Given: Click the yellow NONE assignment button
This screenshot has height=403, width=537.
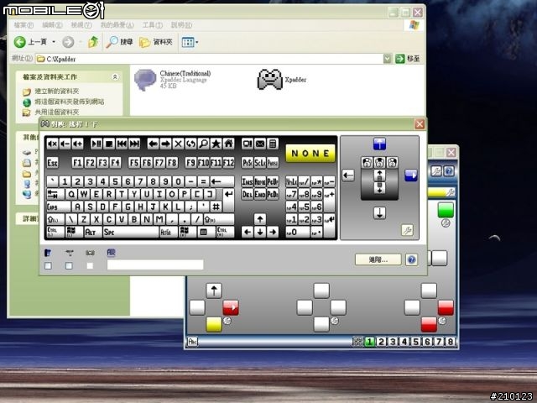Looking at the screenshot, I should [310, 153].
